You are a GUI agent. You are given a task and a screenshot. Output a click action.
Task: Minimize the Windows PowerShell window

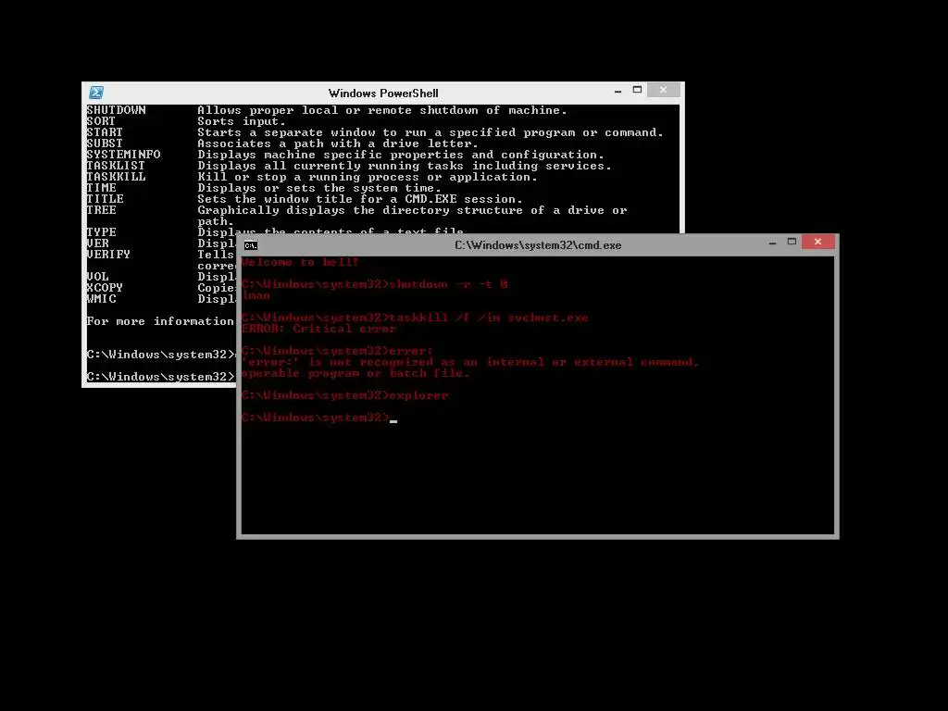click(617, 92)
